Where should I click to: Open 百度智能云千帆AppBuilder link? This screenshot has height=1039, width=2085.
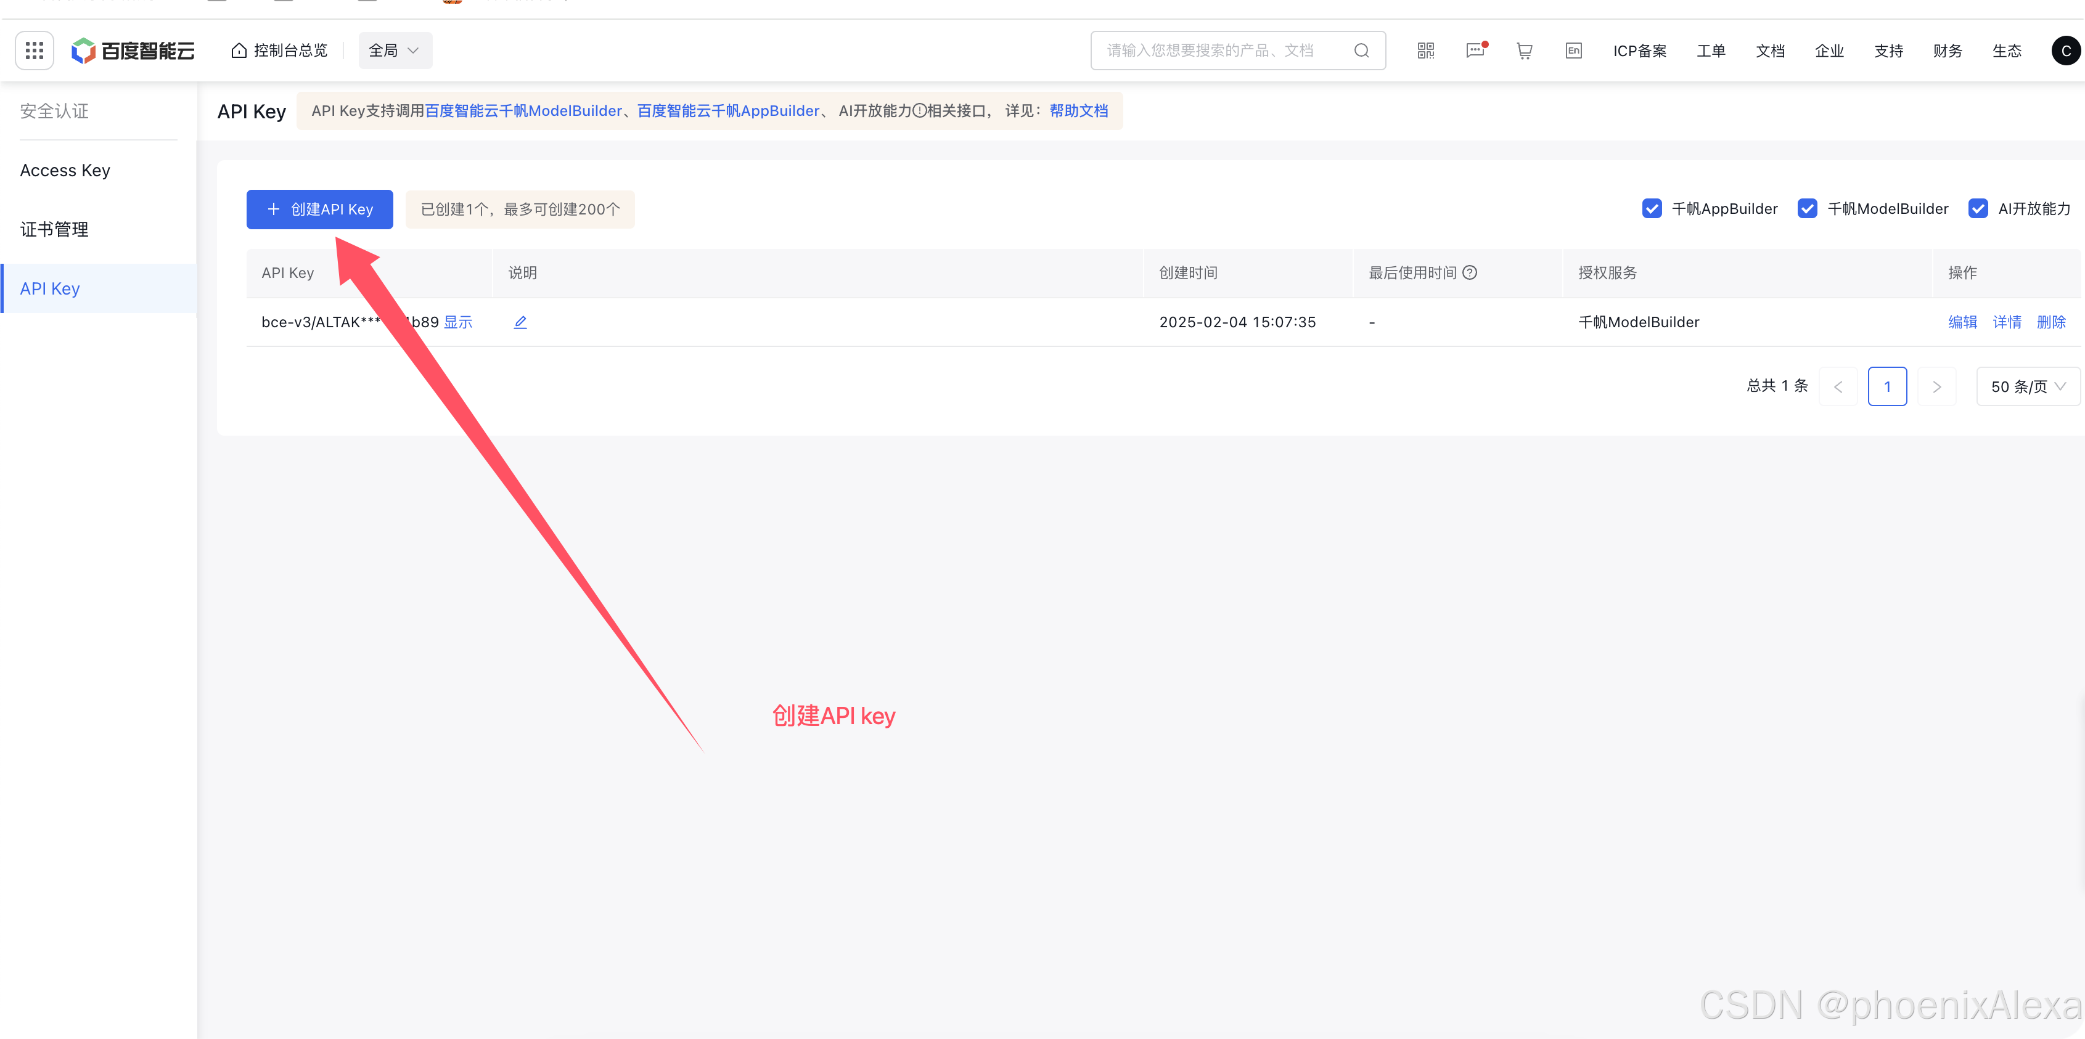pyautogui.click(x=729, y=111)
